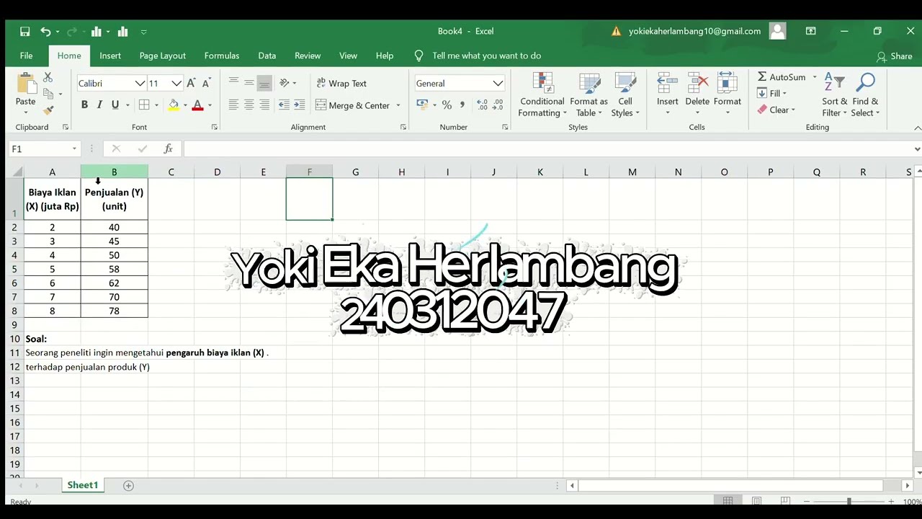Toggle Bold formatting
922x519 pixels.
84,105
